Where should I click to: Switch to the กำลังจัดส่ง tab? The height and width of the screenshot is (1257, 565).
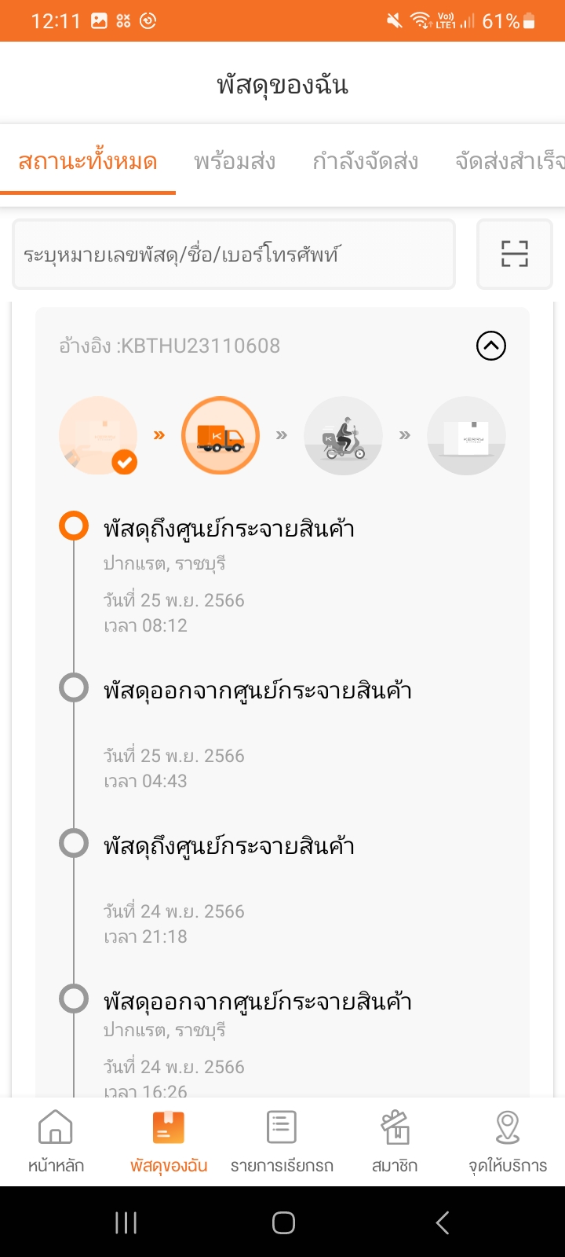click(365, 162)
